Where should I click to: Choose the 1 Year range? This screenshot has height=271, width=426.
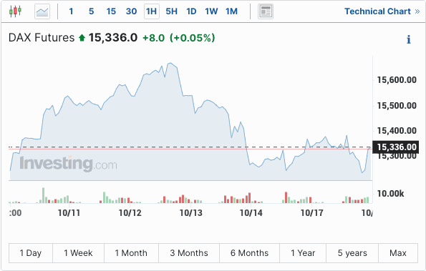pyautogui.click(x=303, y=253)
